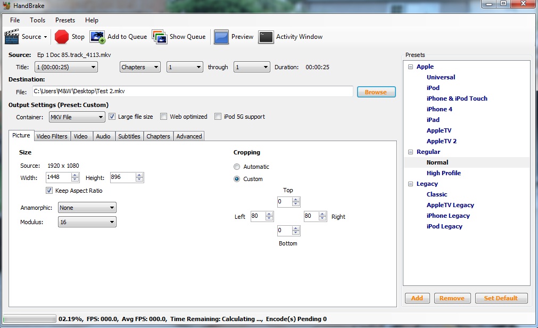
Task: Open the Title dropdown
Action: point(66,67)
